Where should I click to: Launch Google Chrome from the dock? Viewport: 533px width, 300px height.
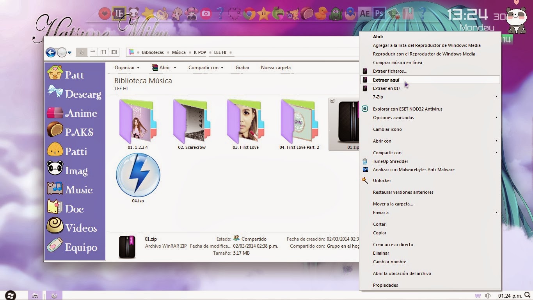pos(249,14)
